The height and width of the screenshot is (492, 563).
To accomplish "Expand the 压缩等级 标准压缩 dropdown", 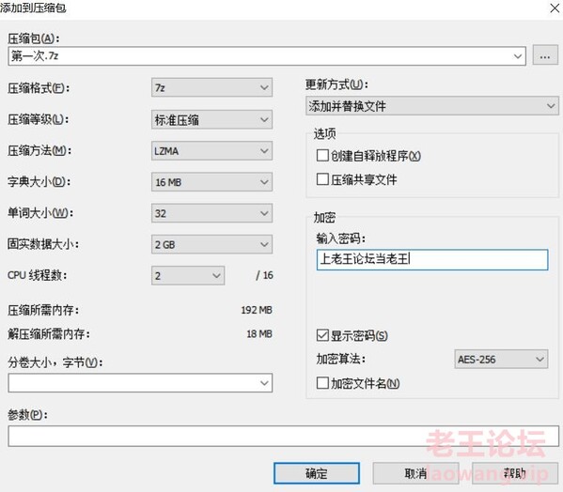I will [x=211, y=119].
